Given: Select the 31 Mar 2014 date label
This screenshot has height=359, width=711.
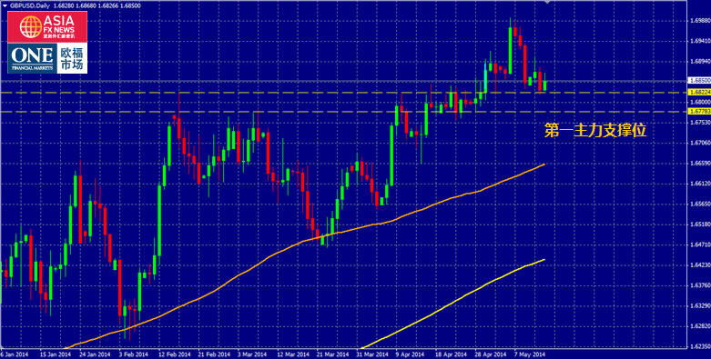Looking at the screenshot, I should (372, 355).
